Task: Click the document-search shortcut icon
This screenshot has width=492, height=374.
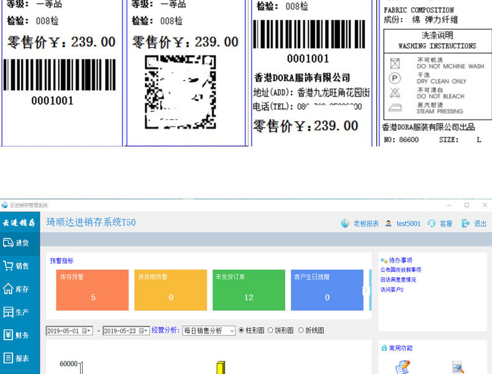Action: [x=458, y=367]
